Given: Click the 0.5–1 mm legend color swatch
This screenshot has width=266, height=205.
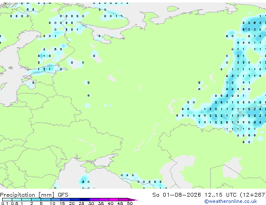Looking at the screenshot, I should (17, 200).
